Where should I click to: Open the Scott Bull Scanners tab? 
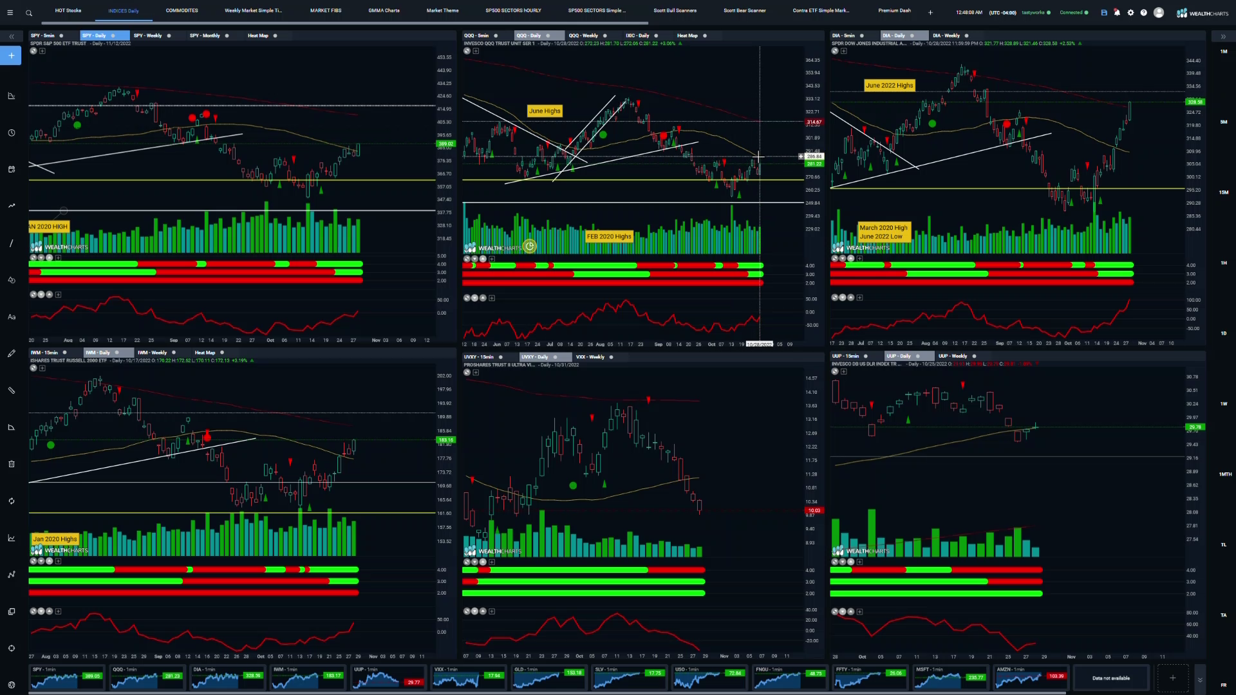tap(675, 11)
